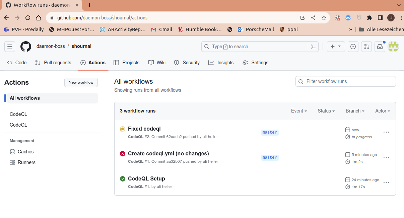Open the command palette icon
404x218 pixels.
(313, 47)
